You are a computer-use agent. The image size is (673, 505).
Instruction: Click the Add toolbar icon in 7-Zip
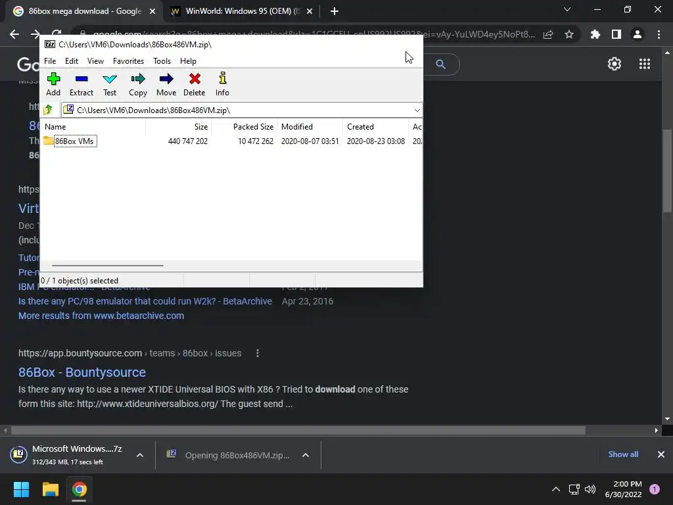[x=53, y=84]
